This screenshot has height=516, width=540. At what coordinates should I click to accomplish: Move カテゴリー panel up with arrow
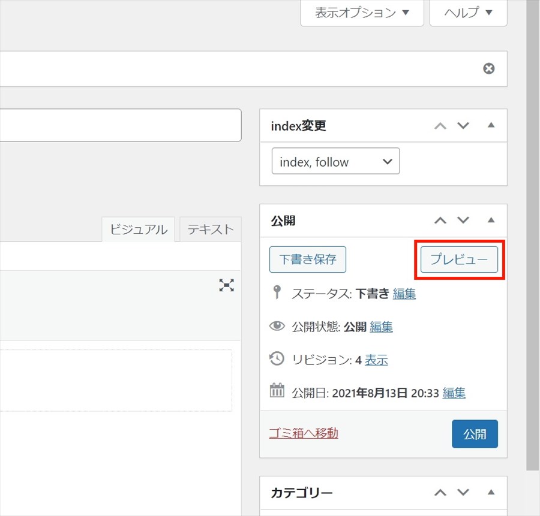tap(440, 493)
